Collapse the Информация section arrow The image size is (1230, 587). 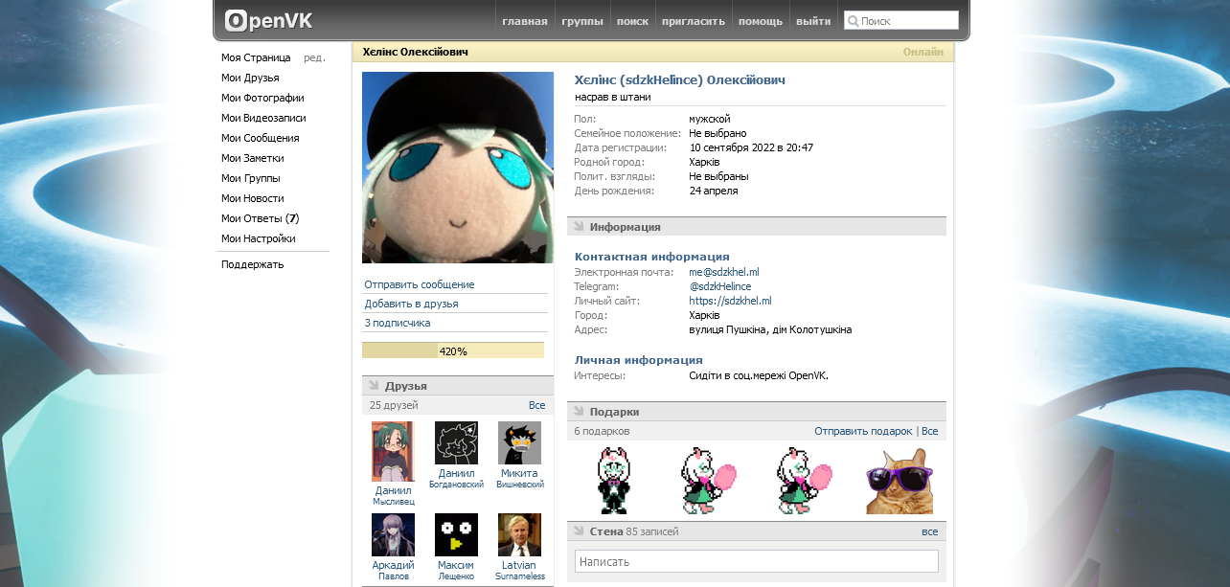click(578, 227)
